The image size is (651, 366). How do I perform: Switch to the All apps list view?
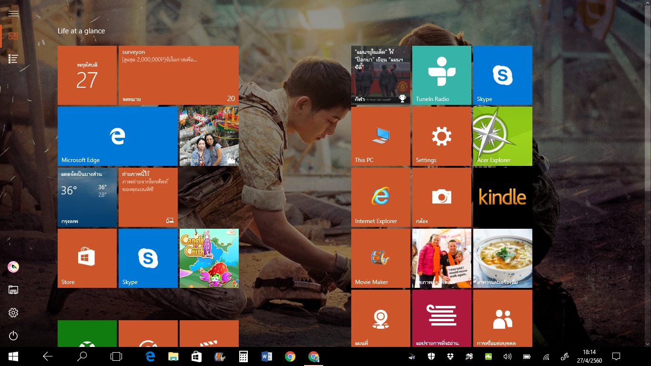pyautogui.click(x=13, y=59)
